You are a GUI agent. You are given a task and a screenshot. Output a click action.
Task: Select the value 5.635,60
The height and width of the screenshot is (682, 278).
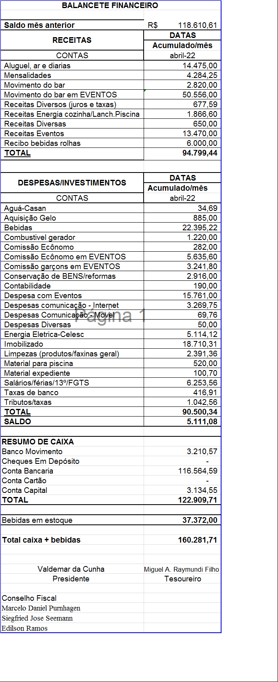point(202,257)
